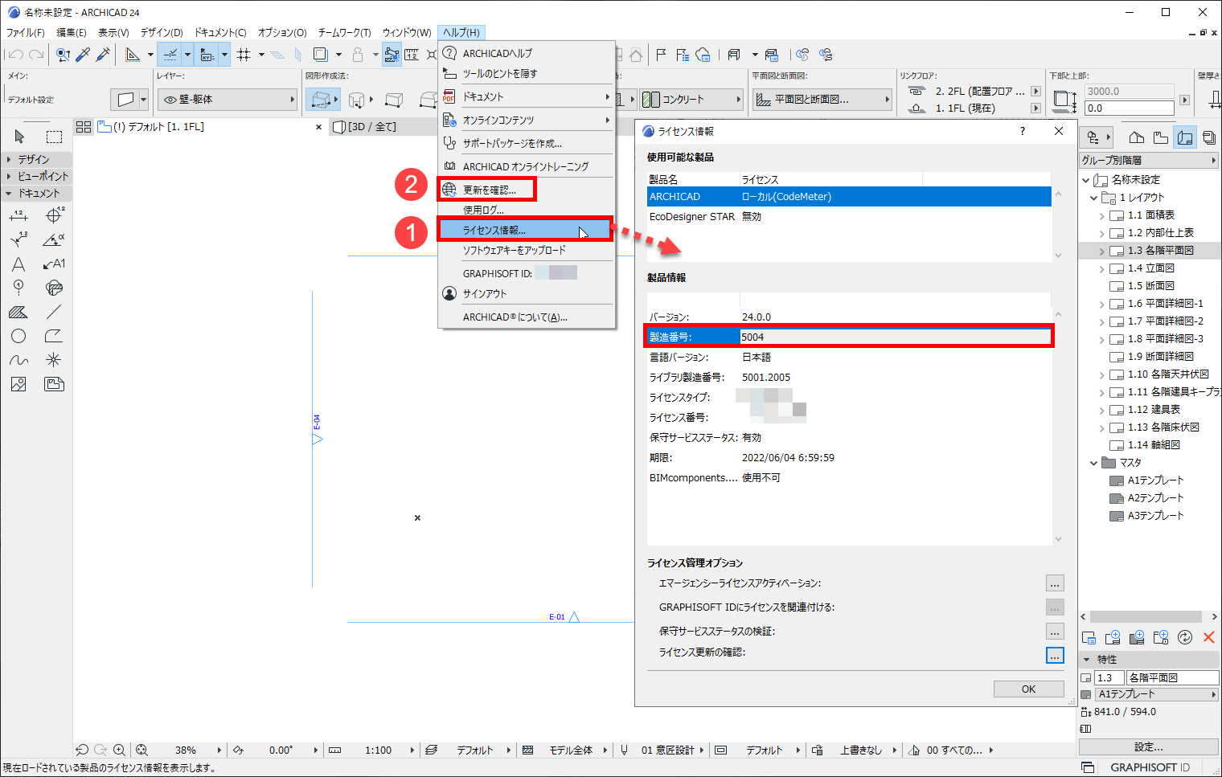Click the 1:100 scale value
1222x777 pixels.
click(x=378, y=750)
